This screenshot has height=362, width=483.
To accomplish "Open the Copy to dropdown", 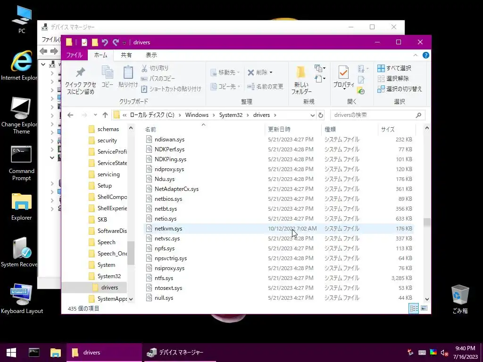I will 225,87.
